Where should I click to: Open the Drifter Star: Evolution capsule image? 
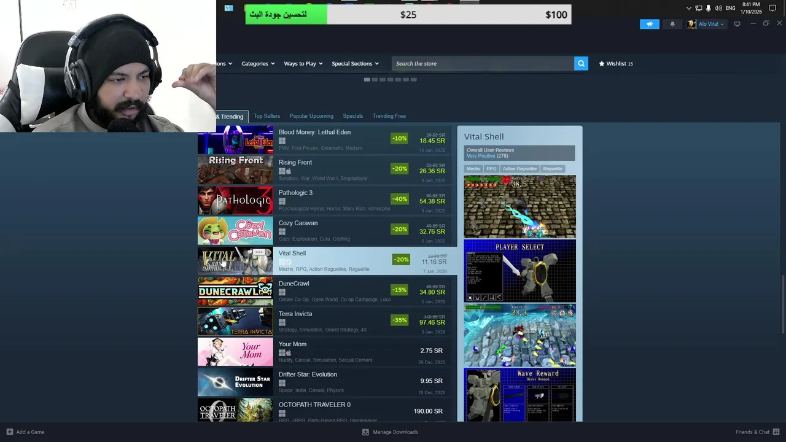[x=235, y=382]
